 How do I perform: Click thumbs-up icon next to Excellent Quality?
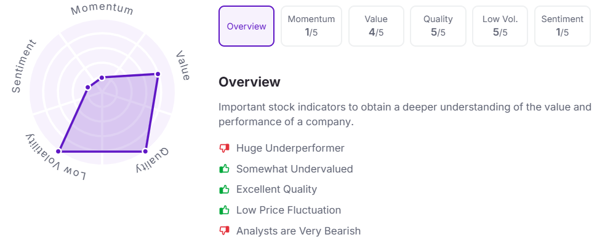[224, 189]
